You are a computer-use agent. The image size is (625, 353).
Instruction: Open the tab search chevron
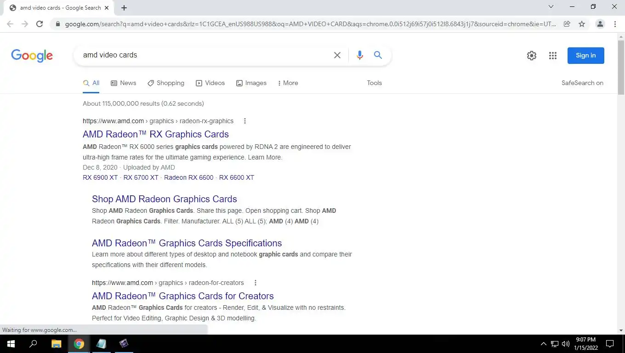pyautogui.click(x=551, y=6)
